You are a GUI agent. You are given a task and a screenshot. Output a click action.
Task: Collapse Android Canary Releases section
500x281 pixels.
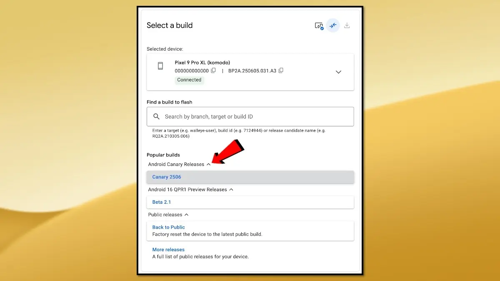(x=209, y=164)
